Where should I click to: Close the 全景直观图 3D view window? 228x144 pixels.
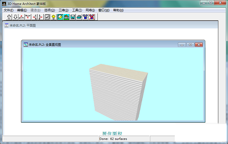199,45
